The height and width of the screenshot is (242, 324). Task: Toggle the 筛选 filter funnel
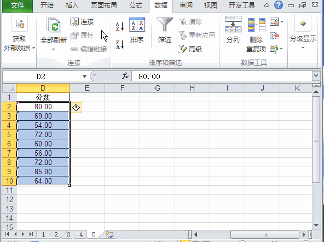point(165,30)
